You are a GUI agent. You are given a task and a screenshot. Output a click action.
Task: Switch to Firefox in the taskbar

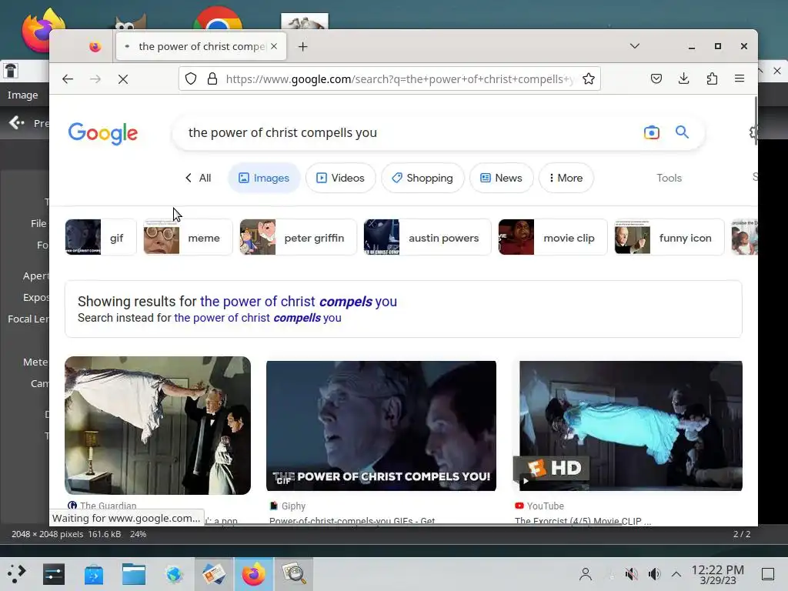(254, 574)
